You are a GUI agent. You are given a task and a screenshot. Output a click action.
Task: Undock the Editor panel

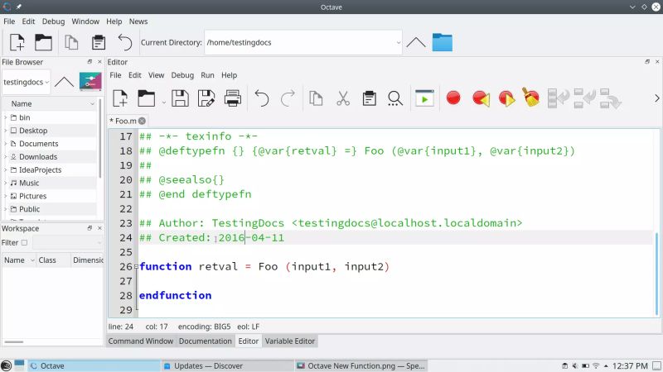coord(647,61)
